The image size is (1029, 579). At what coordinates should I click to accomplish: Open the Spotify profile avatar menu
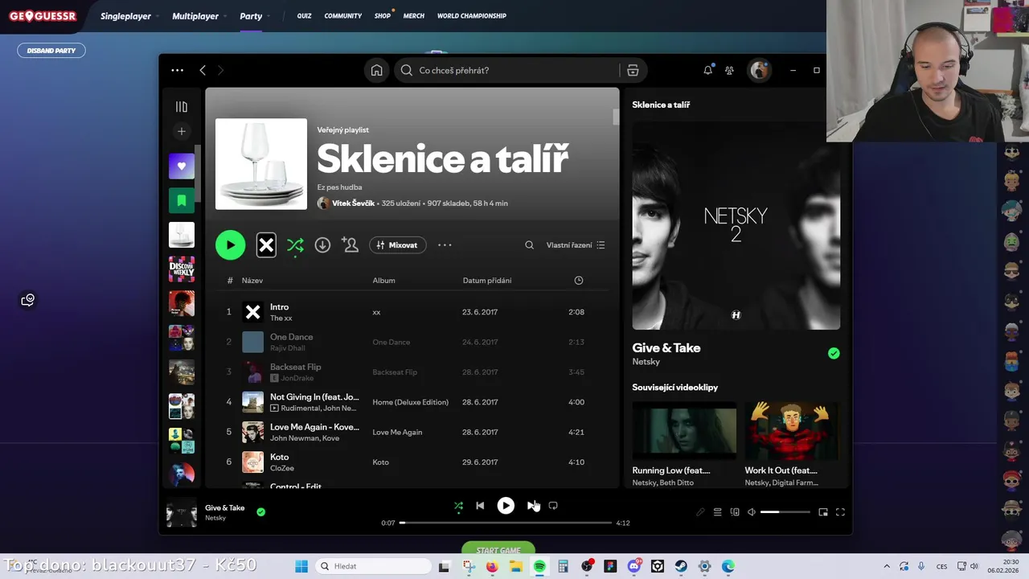[x=759, y=71]
